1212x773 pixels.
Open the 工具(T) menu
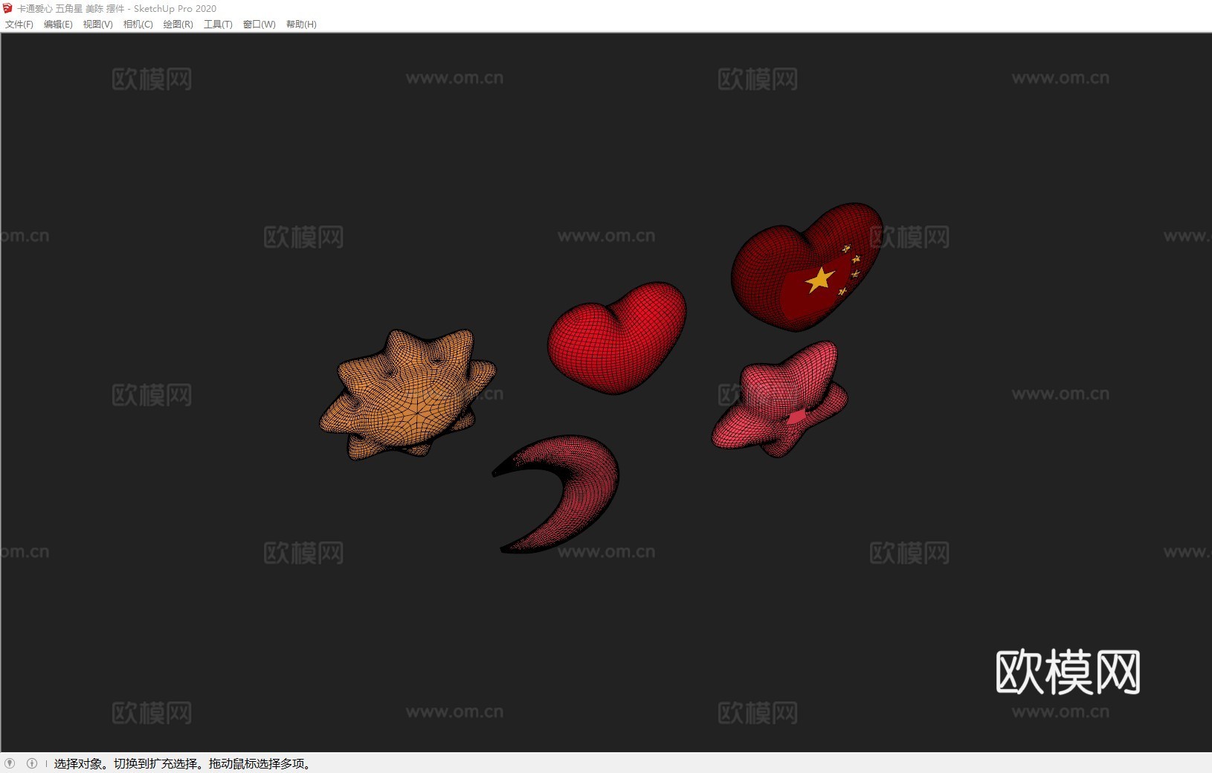(218, 25)
